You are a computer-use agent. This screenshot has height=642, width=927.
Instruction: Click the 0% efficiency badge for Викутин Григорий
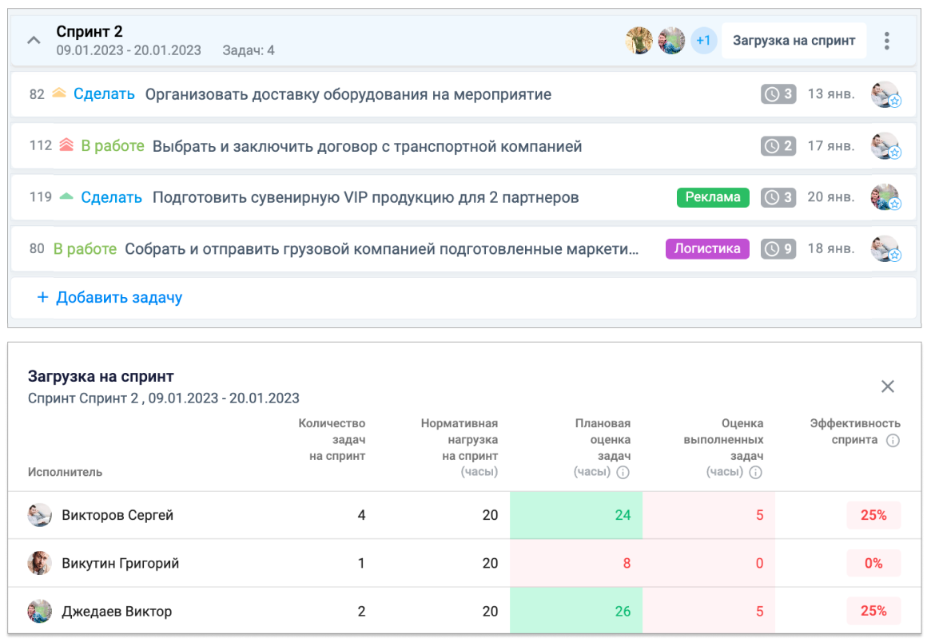873,563
